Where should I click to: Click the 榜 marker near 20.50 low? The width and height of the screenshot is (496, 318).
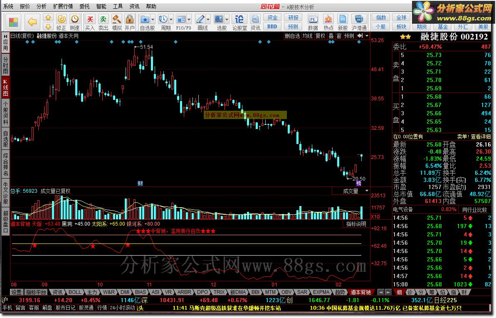358,184
